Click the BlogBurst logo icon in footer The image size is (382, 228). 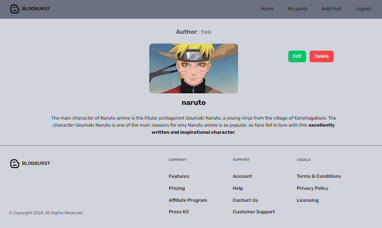(15, 164)
